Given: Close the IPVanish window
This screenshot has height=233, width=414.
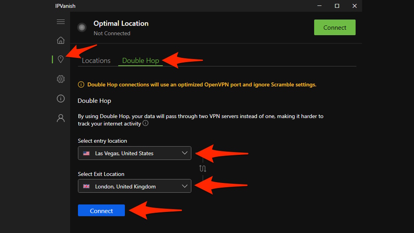Looking at the screenshot, I should coord(355,6).
